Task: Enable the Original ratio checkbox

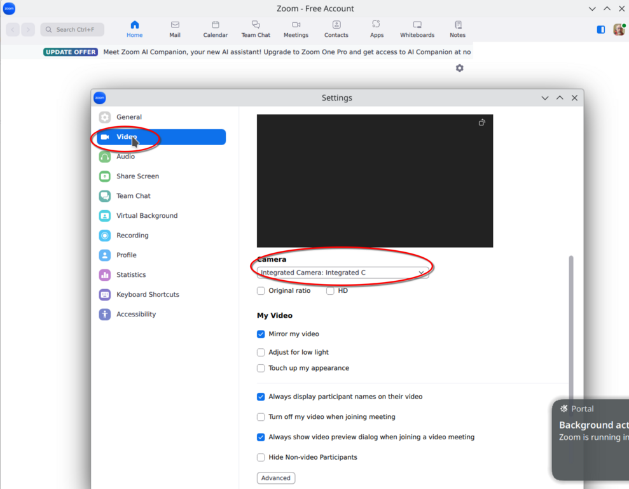Action: (x=261, y=291)
